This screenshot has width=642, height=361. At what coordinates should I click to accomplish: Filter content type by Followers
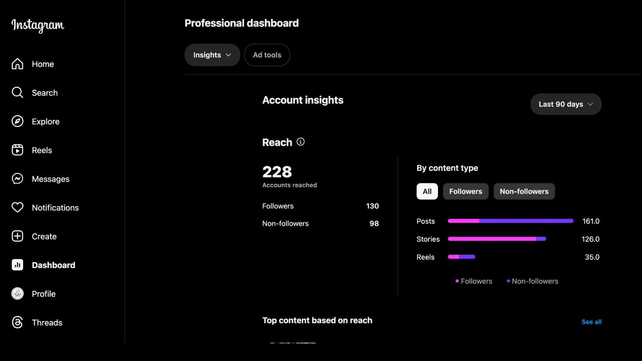click(x=466, y=191)
